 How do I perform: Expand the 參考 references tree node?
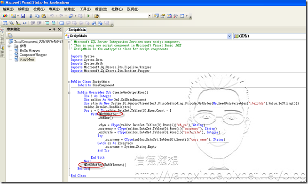point(9,46)
